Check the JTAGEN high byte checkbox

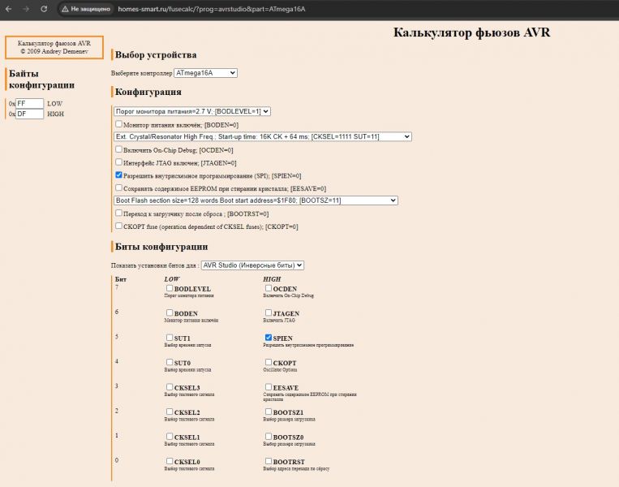coord(269,312)
